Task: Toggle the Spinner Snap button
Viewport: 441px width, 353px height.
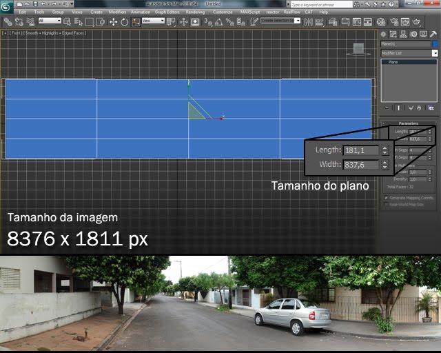Action: 241,21
